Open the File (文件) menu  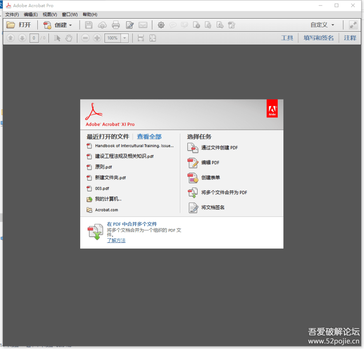point(12,14)
